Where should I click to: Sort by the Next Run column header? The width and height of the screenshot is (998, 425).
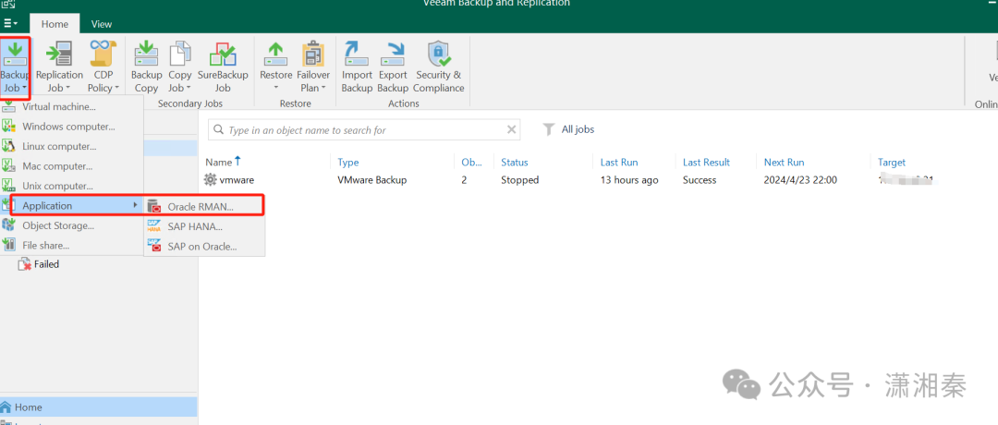[x=784, y=163]
